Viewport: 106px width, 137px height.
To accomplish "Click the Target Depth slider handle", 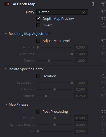I will point(72,83).
